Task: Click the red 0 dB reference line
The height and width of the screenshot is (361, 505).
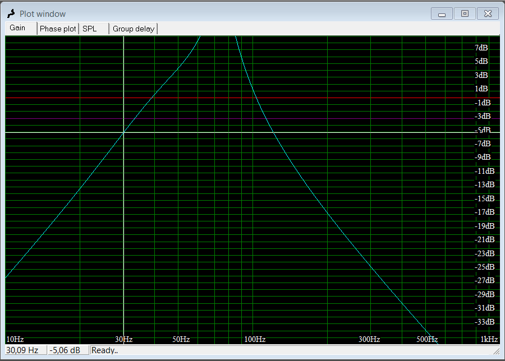Action: point(337,98)
